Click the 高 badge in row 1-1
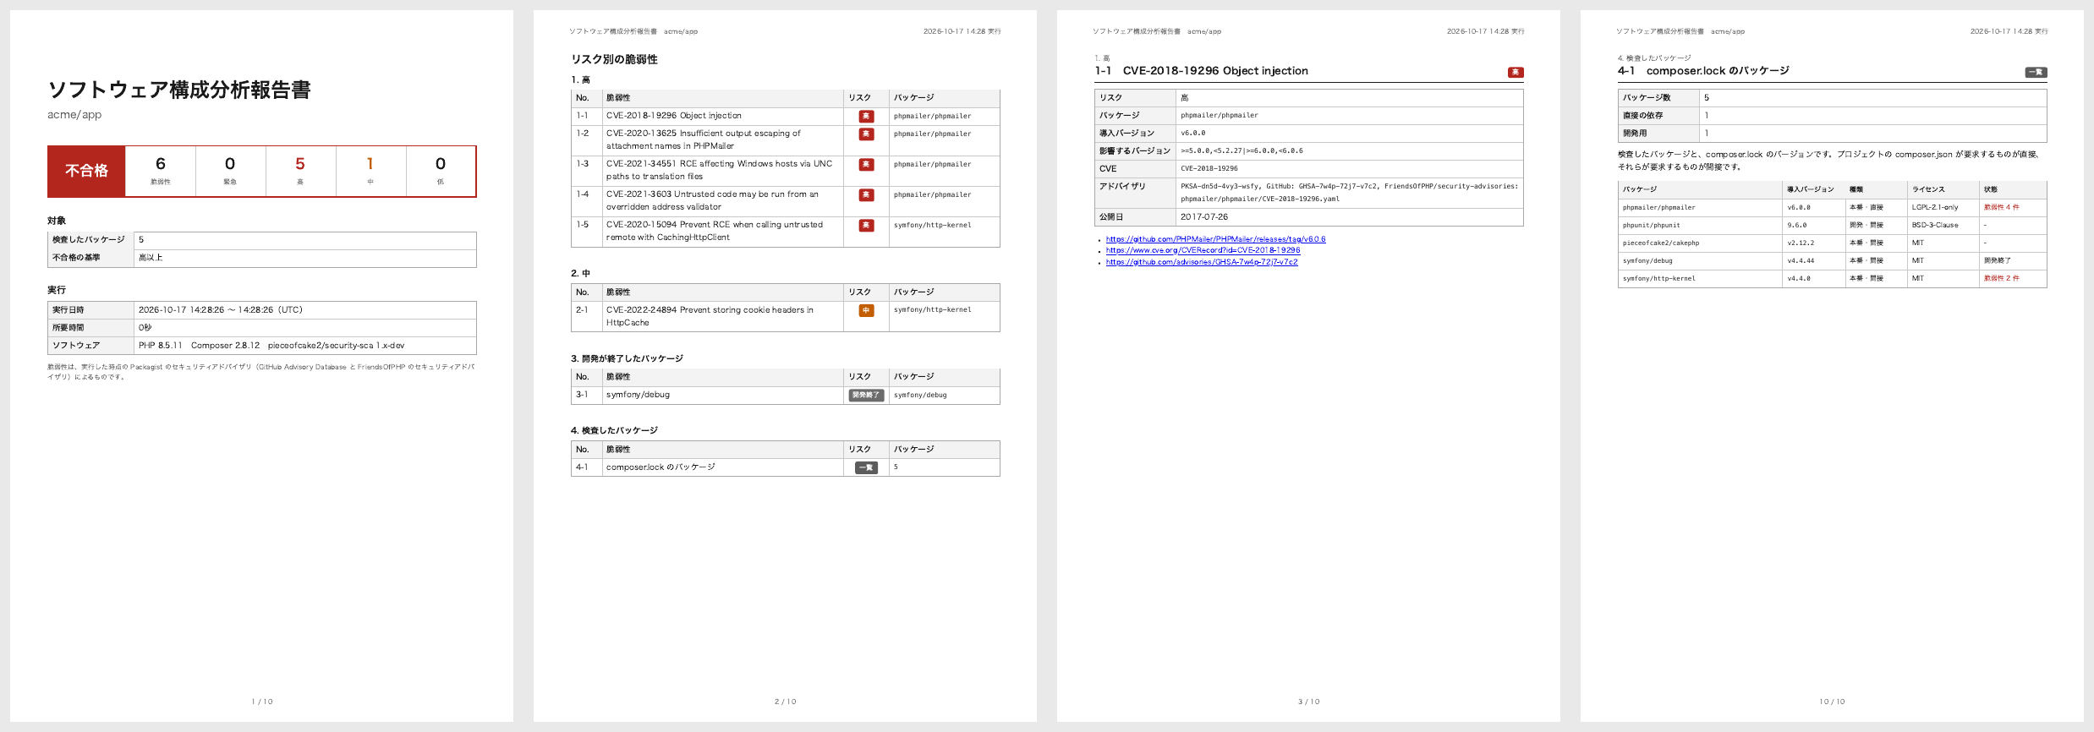Viewport: 2094px width, 732px height. point(866,116)
